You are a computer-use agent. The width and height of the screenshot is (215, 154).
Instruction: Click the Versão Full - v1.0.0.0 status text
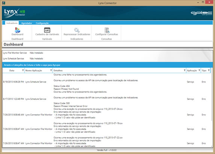tap(107, 150)
